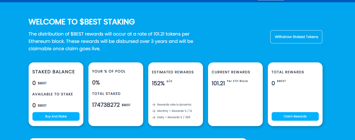Click the Buy And Stake button
This screenshot has height=140, width=355.
pos(56,116)
